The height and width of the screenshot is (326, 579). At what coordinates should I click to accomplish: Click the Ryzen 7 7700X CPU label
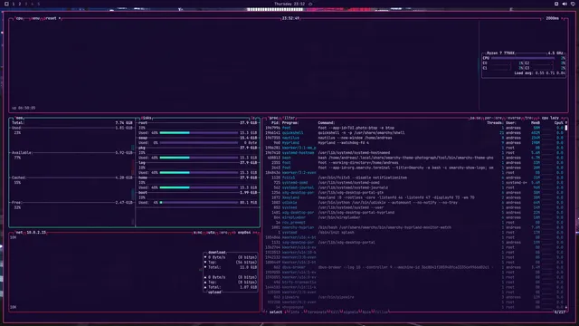[500, 53]
